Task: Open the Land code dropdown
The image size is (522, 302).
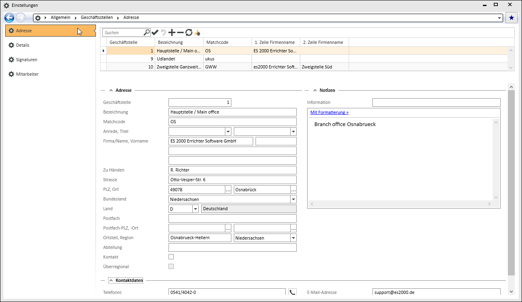Action: 195,209
